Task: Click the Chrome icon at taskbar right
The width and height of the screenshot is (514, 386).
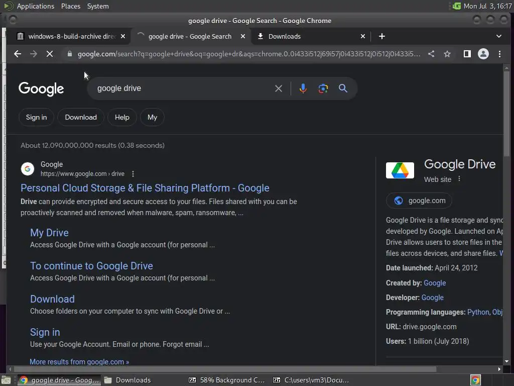Action: [475, 380]
